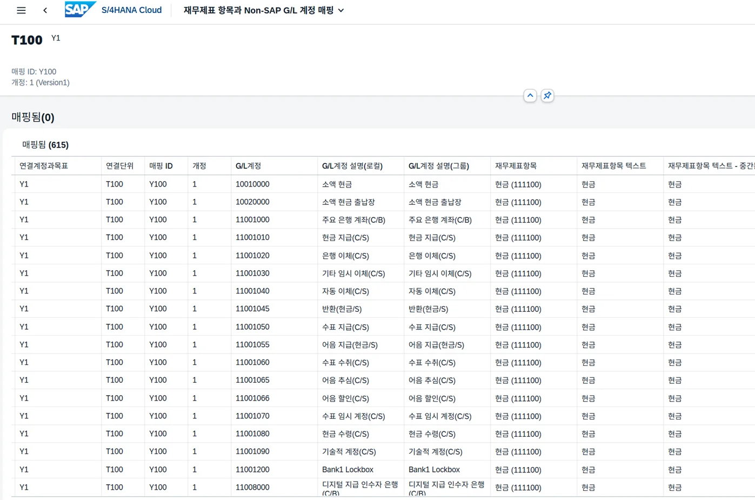
Task: Collapse the header with the up chevron
Action: (x=530, y=96)
